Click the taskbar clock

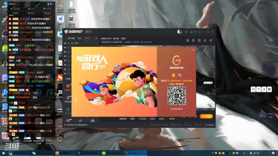coord(265,153)
